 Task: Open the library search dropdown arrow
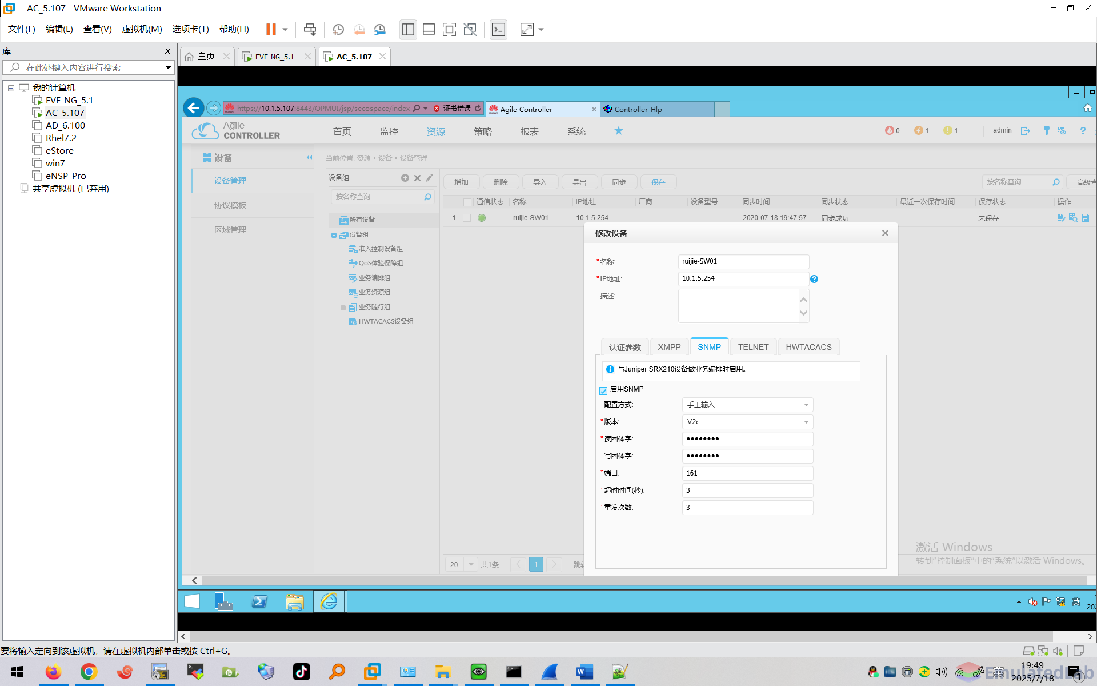168,67
